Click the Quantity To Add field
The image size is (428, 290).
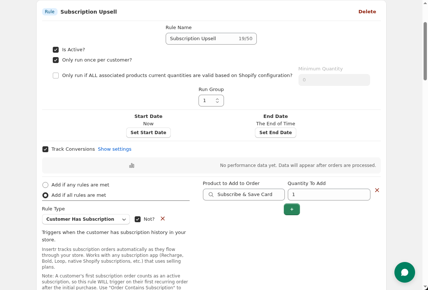(329, 194)
